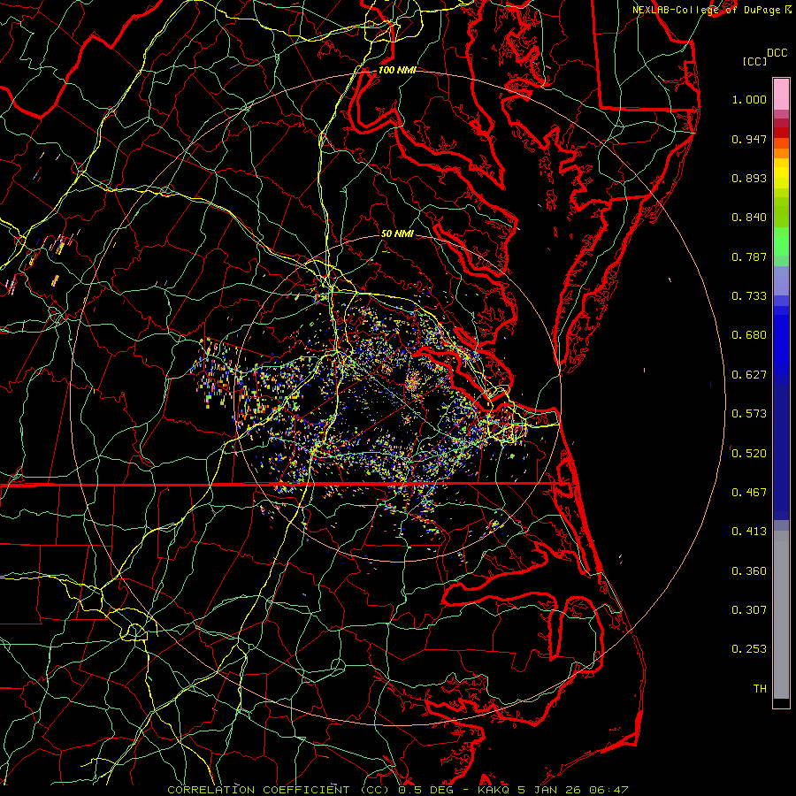Click the 0.467 scale label
Image resolution: width=796 pixels, height=796 pixels.
pyautogui.click(x=749, y=493)
